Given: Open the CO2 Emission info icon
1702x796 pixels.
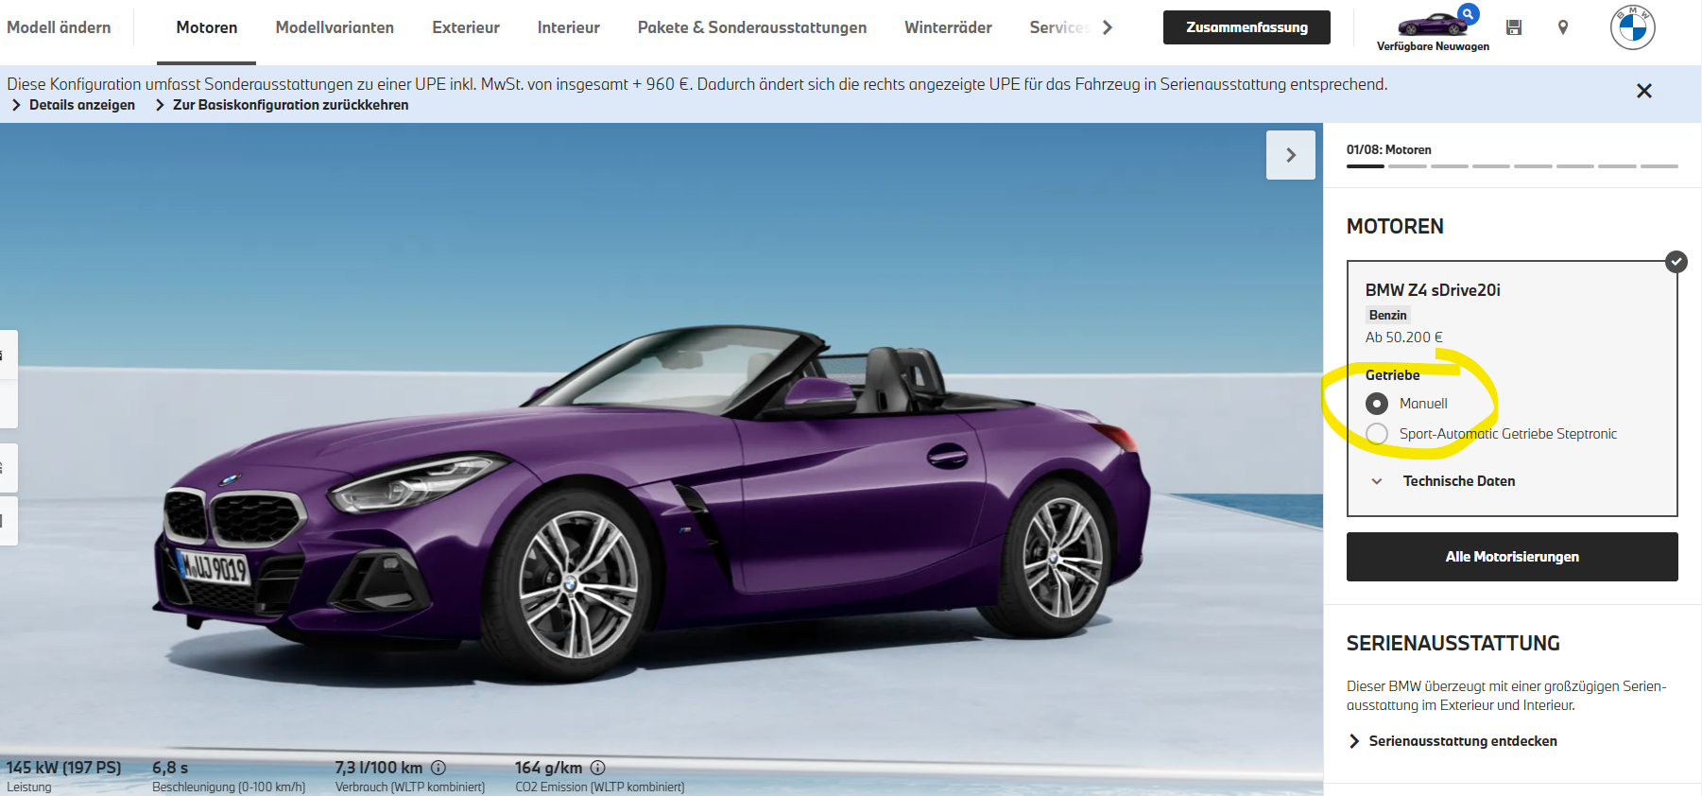Looking at the screenshot, I should (597, 768).
